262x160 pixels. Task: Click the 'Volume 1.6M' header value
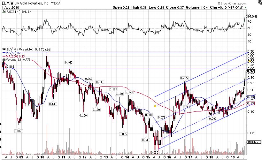pos(197,8)
